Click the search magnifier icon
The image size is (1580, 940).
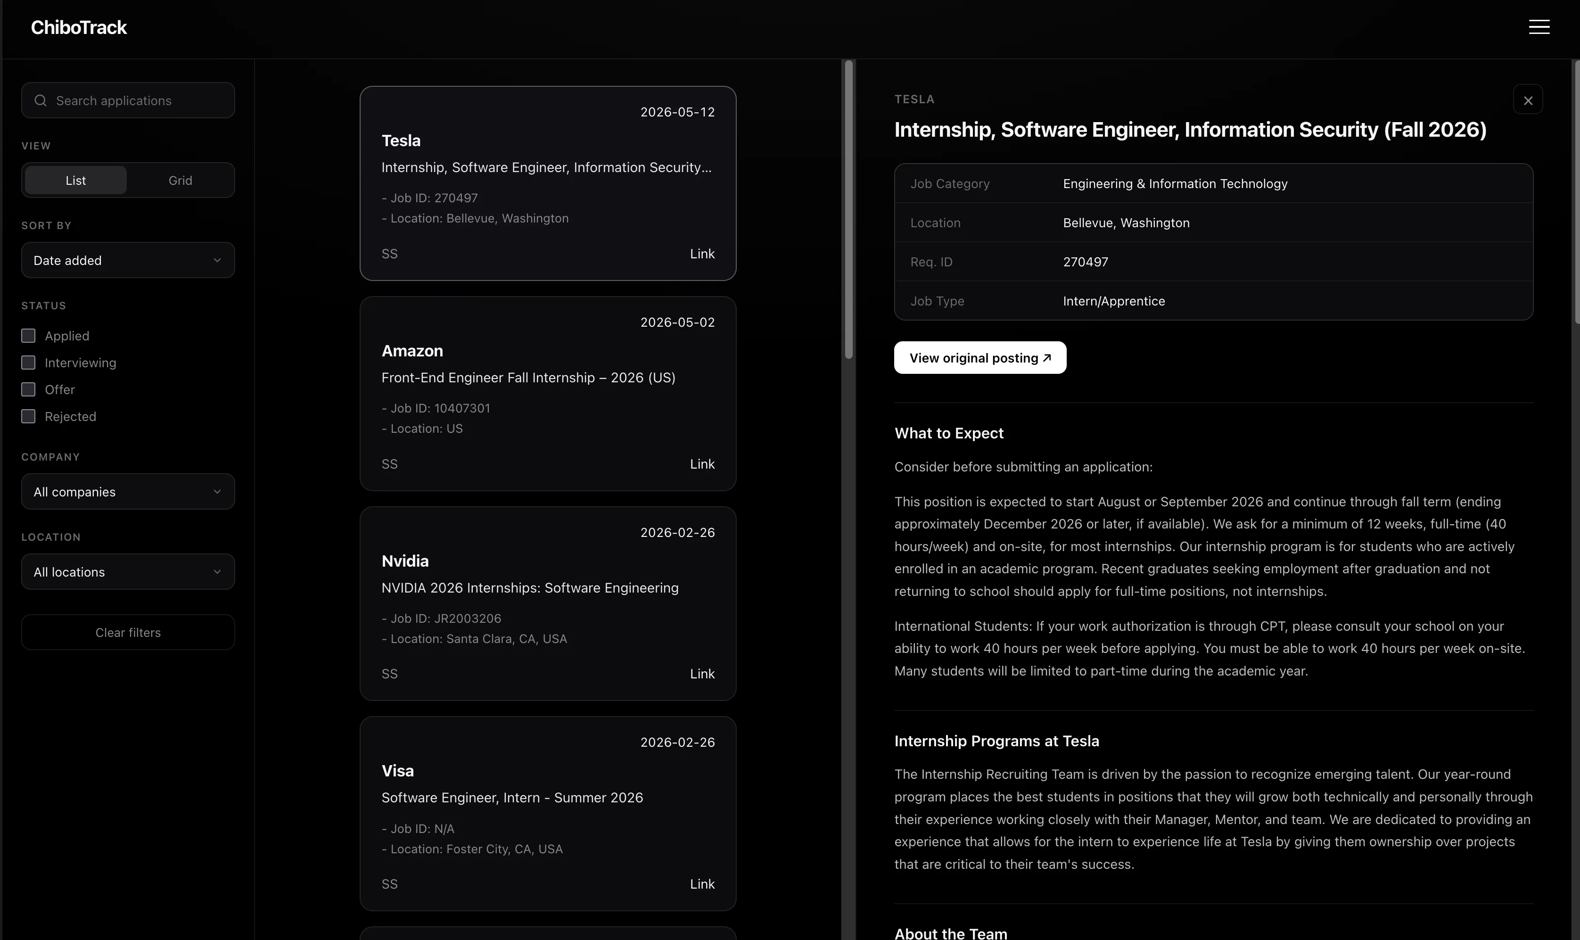41,101
